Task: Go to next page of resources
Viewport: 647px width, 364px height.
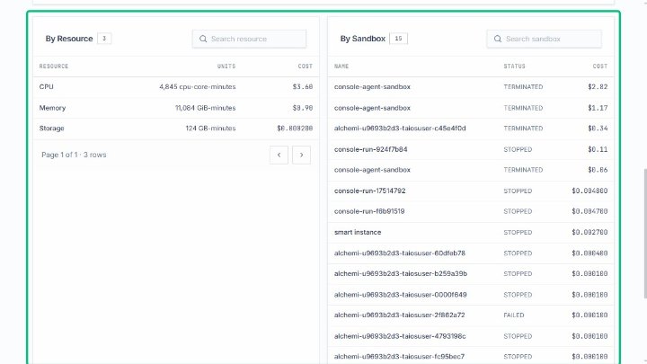Action: click(301, 155)
